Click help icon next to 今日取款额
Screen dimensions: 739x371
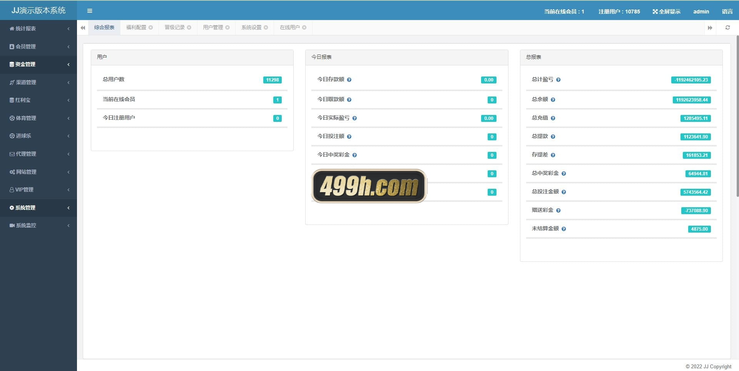click(x=349, y=100)
